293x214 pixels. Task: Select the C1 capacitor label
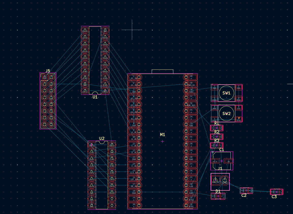pyautogui.click(x=222, y=149)
